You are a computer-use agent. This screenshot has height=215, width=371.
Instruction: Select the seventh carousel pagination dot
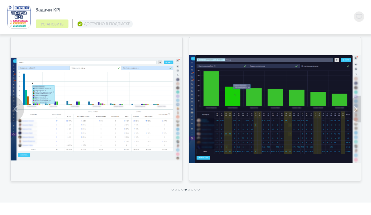192,190
